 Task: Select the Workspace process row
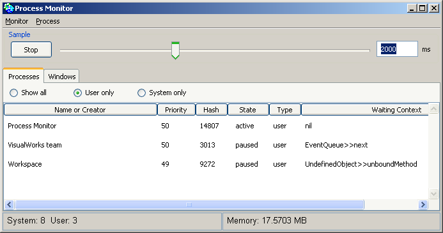216,164
